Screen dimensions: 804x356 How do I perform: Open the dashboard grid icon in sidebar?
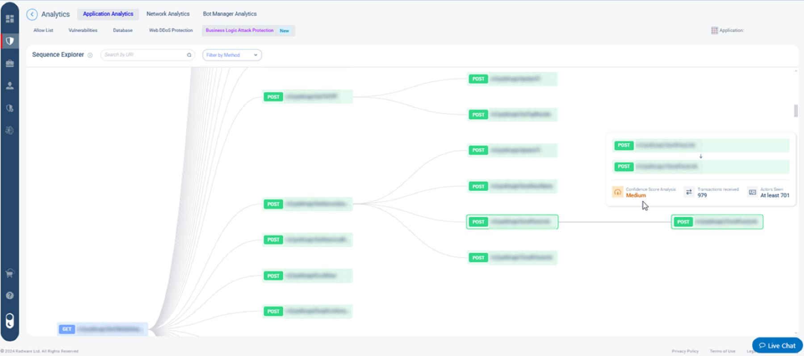10,19
